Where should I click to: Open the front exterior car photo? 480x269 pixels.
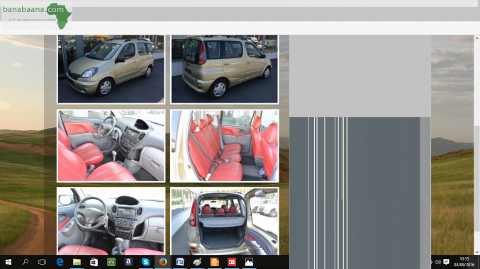click(x=111, y=69)
